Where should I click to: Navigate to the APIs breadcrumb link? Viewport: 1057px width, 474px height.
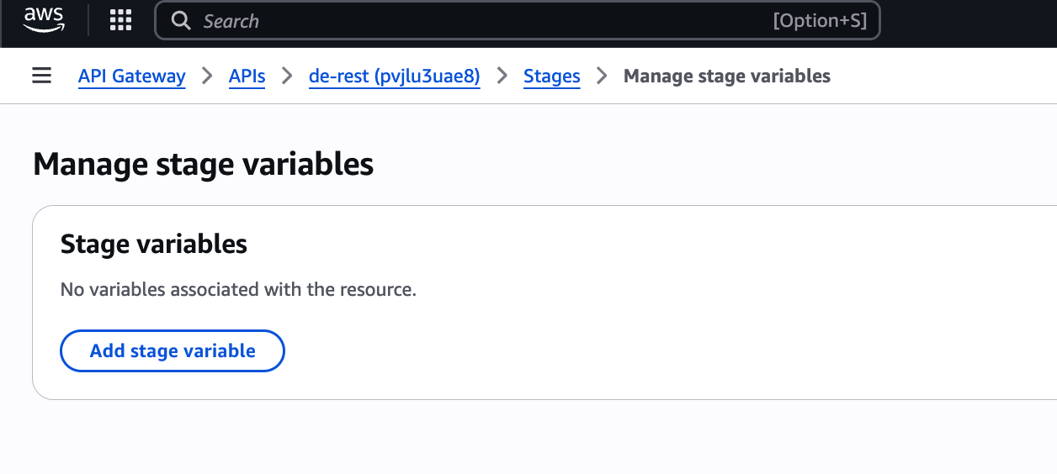247,76
